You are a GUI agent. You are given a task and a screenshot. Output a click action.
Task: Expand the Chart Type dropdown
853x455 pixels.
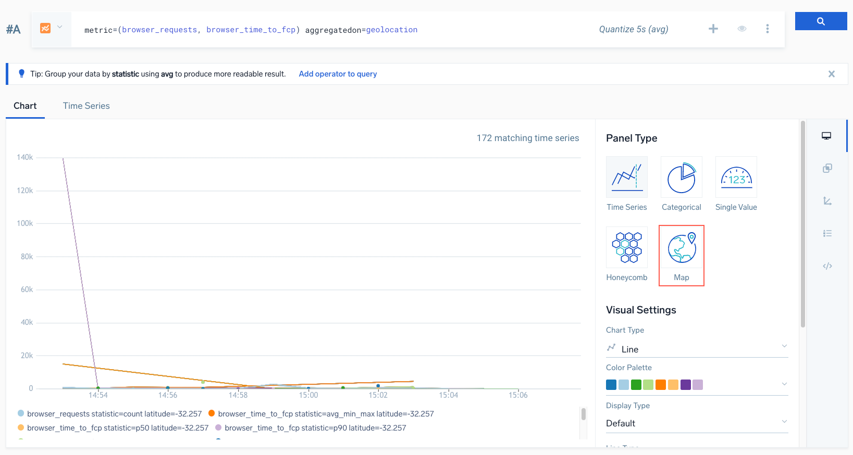[x=697, y=349]
